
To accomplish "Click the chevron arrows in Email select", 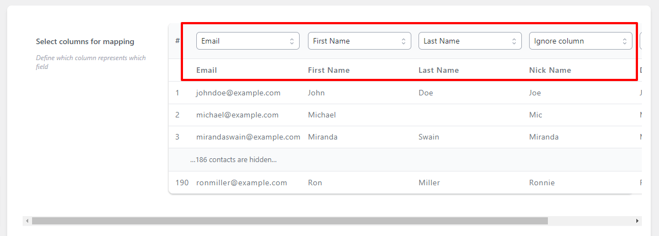I will 292,41.
